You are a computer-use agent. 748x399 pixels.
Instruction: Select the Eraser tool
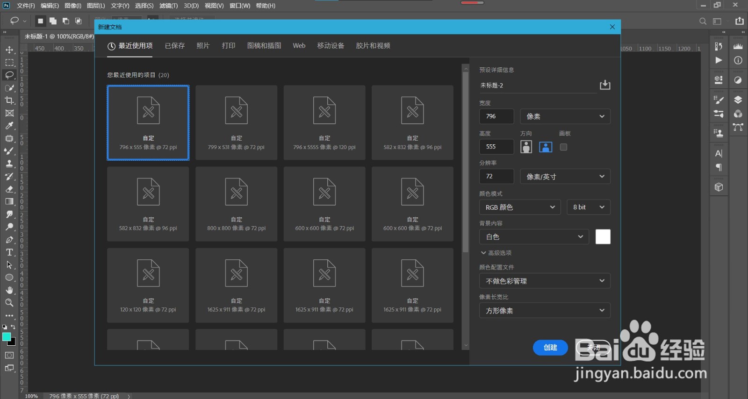point(9,189)
